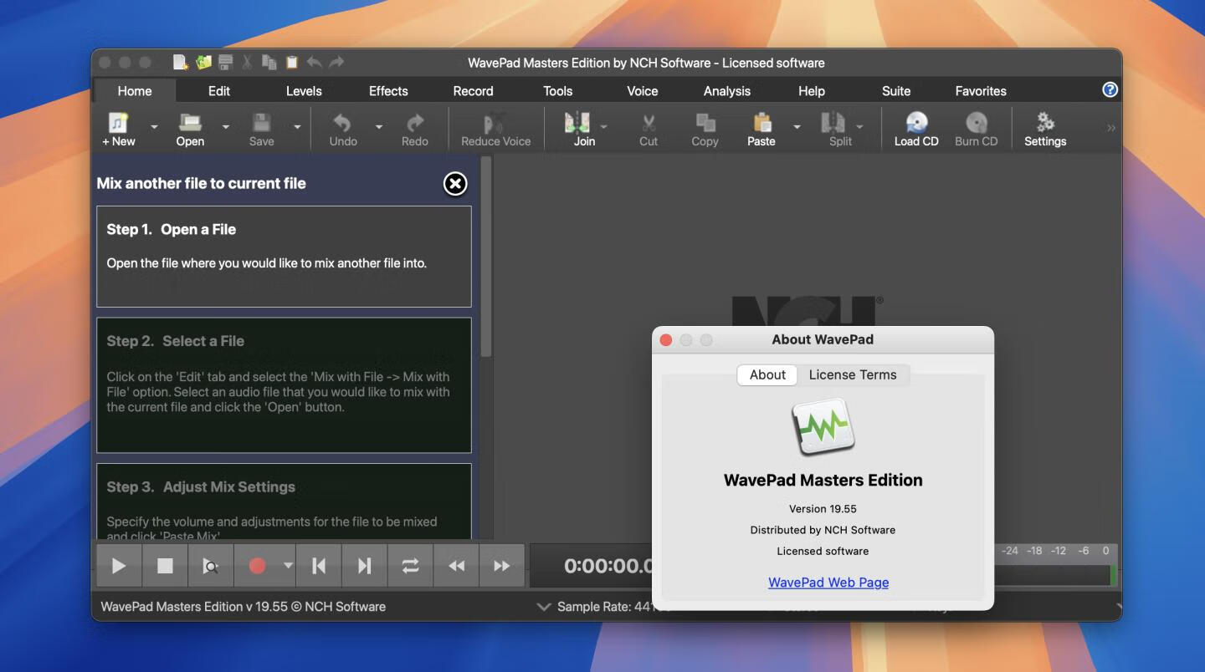Open the Favorites tab

pyautogui.click(x=981, y=90)
